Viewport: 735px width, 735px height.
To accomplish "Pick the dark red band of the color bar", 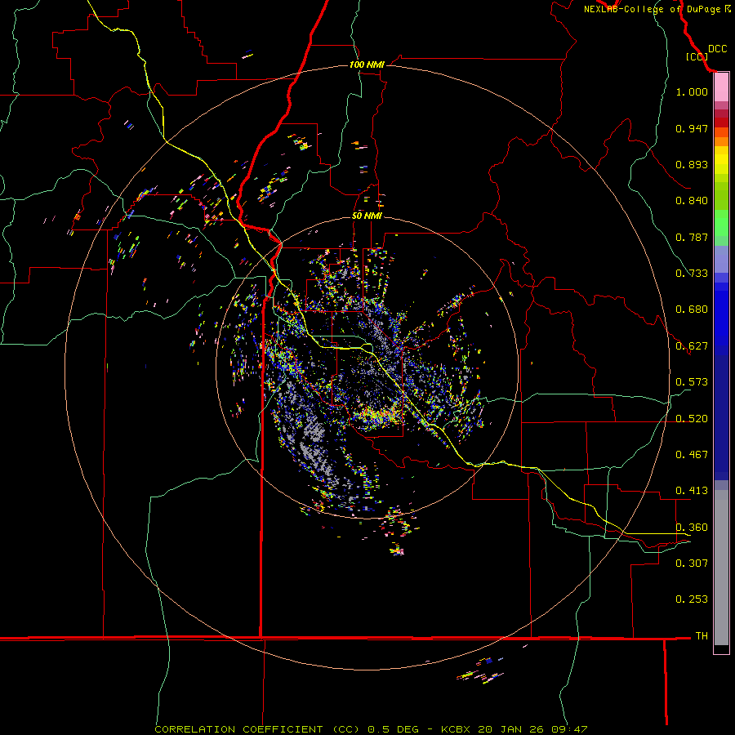I will 721,122.
